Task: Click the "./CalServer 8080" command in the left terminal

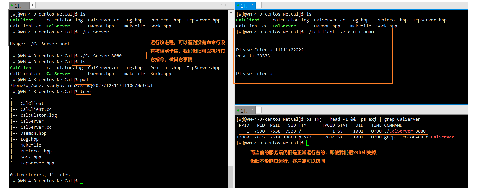Action: [x=101, y=56]
